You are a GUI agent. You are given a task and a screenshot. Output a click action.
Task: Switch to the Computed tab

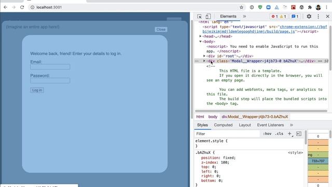point(223,125)
